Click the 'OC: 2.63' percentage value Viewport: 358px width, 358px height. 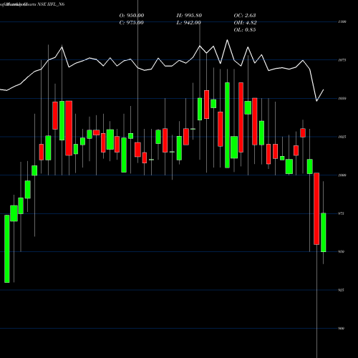pyautogui.click(x=245, y=16)
